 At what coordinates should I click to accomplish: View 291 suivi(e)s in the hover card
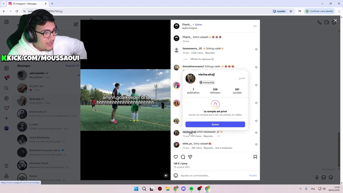click(x=237, y=91)
